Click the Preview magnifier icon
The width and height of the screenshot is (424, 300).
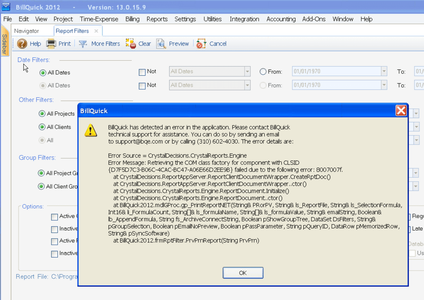[161, 44]
